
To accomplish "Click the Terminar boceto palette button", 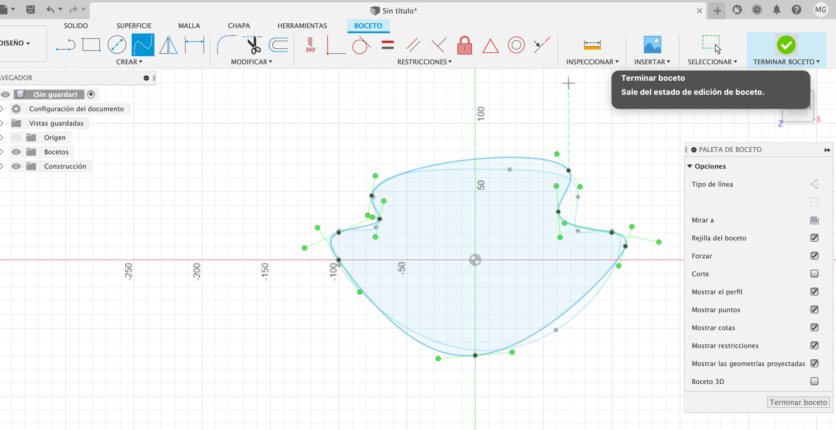I will 798,402.
